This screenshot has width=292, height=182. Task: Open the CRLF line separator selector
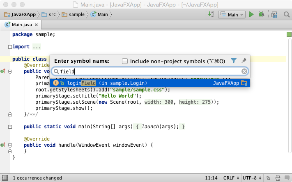click(x=231, y=178)
